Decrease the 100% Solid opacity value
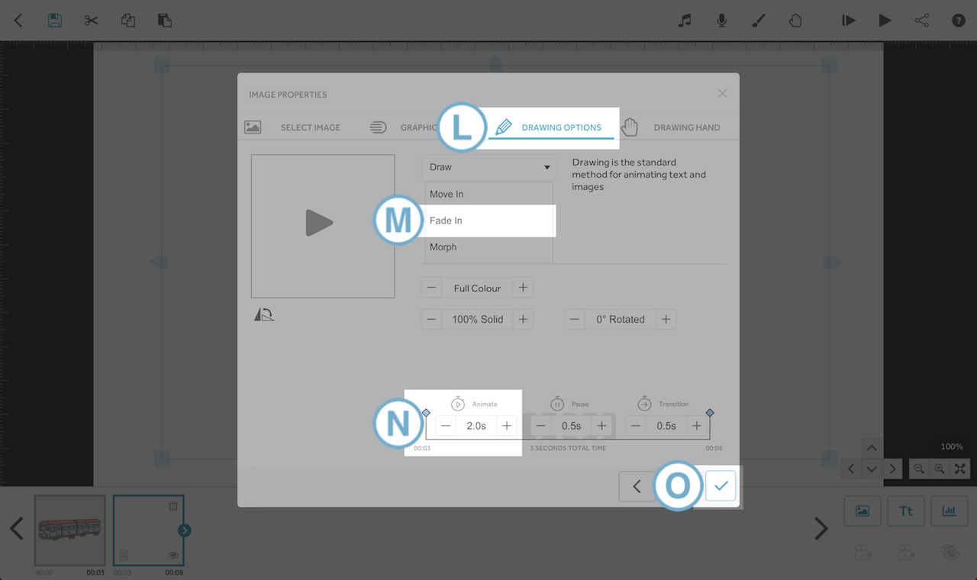The image size is (977, 580). coord(432,319)
